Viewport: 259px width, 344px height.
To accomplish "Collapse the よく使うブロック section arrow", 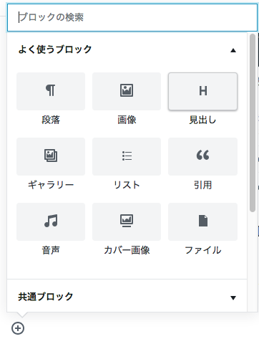I will (233, 50).
